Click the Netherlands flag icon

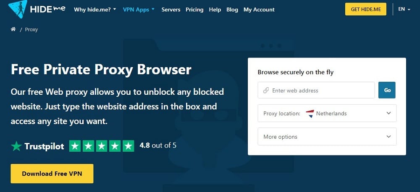pyautogui.click(x=310, y=113)
